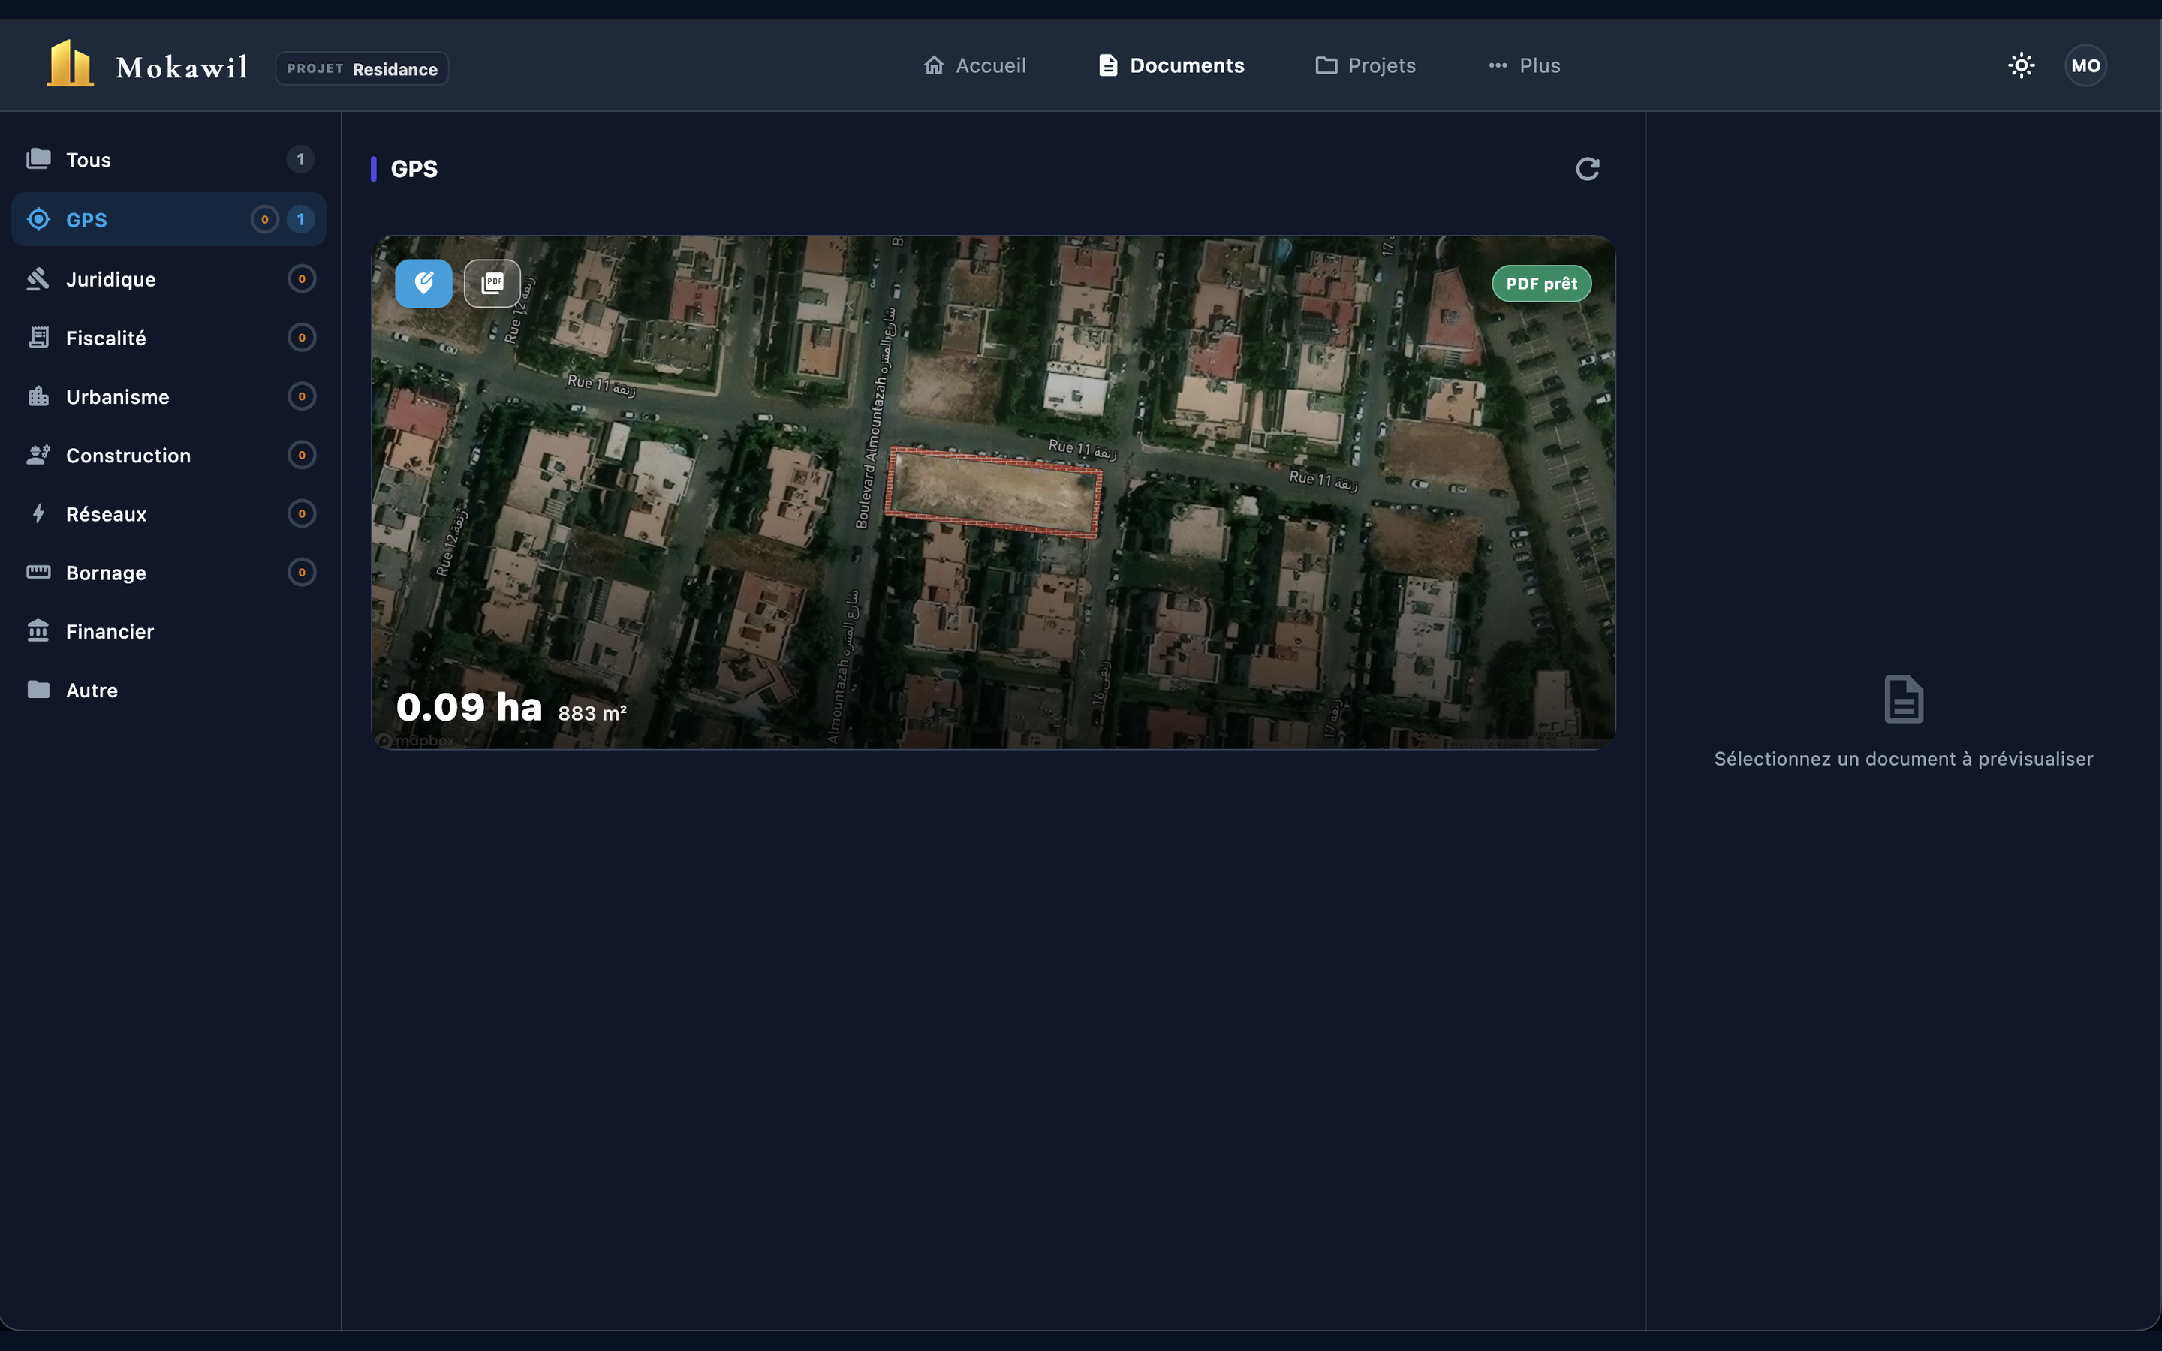Click the PDF export icon on map card
2162x1351 pixels.
[492, 283]
